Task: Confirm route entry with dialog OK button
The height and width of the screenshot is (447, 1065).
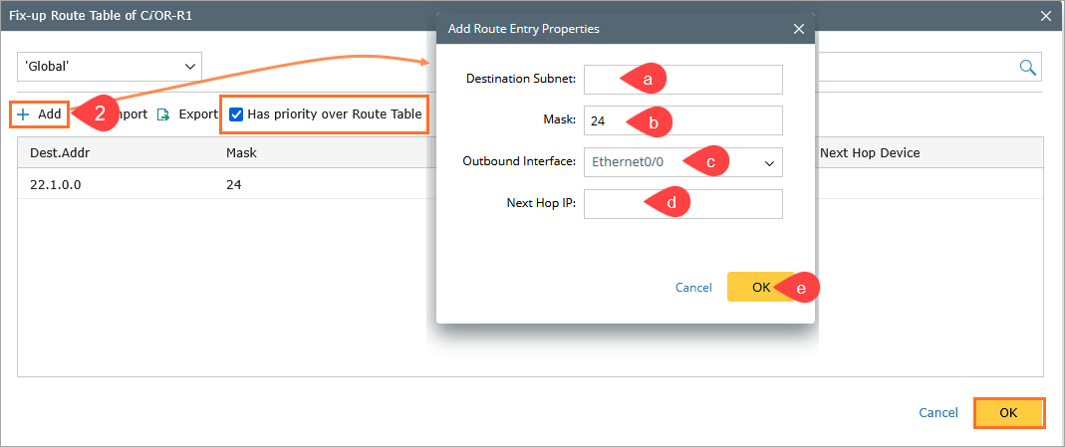Action: click(761, 287)
